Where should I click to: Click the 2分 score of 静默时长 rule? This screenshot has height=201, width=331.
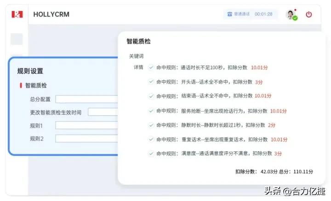pos(272,125)
